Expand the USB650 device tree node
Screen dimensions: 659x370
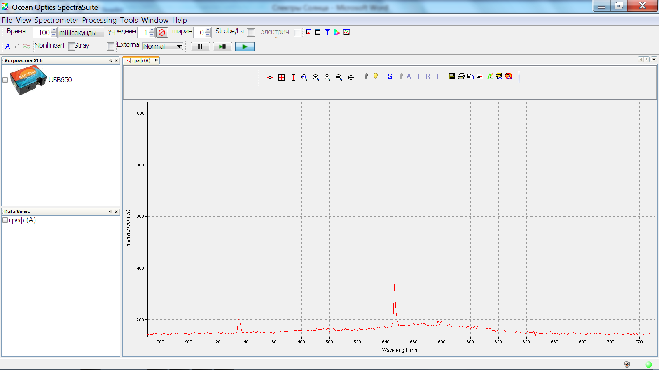5,80
